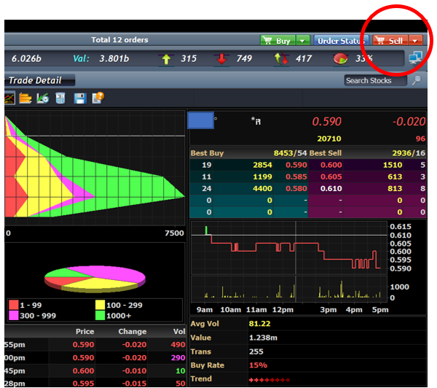Open the document with question mark icon
Image resolution: width=437 pixels, height=388 pixels.
tap(98, 98)
